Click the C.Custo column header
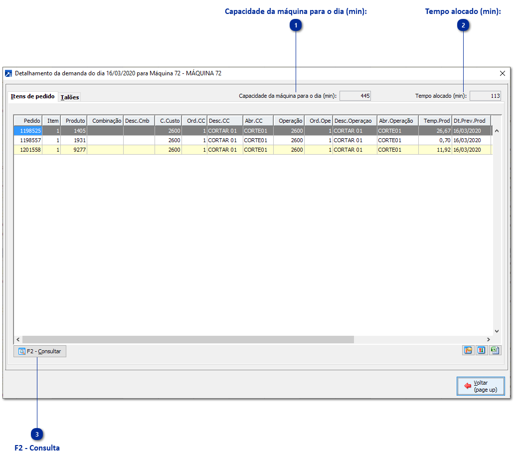 [x=168, y=121]
